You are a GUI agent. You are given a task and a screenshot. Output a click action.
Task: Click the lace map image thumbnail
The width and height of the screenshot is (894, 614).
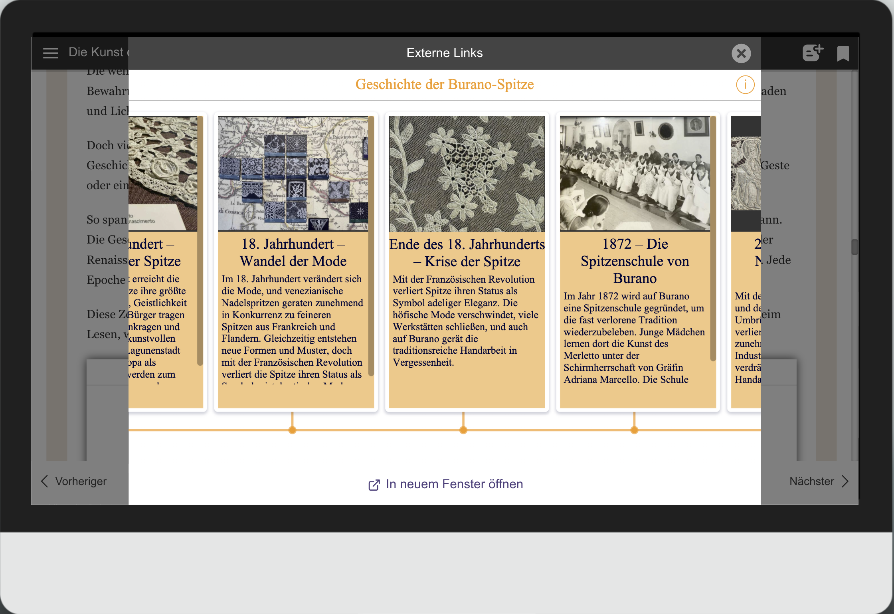293,174
